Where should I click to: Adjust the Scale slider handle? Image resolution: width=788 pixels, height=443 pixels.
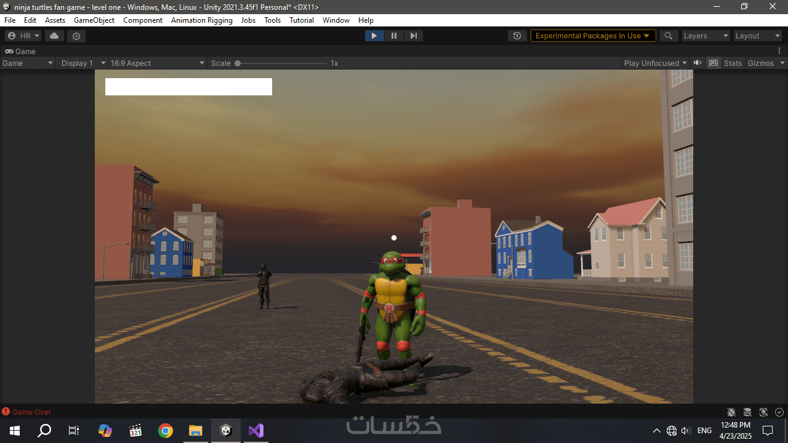click(238, 63)
